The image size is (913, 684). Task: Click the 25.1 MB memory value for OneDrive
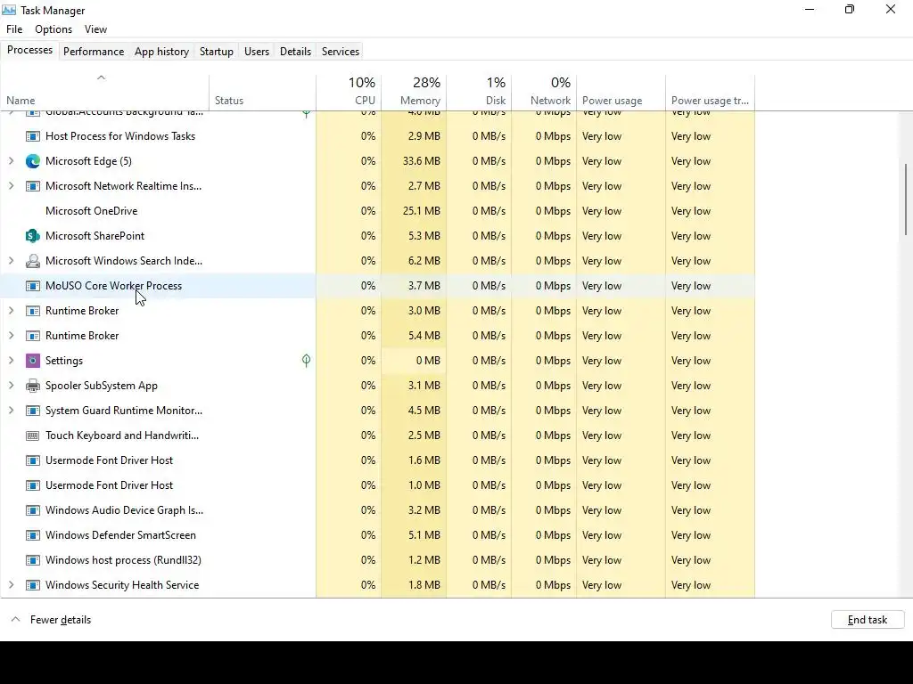click(421, 211)
